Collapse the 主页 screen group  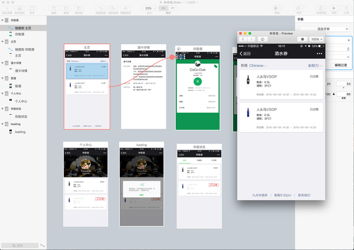click(2, 42)
